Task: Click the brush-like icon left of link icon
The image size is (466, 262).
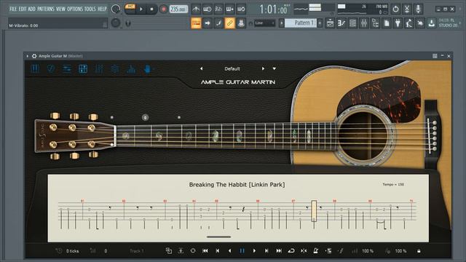Action: pyautogui.click(x=218, y=23)
